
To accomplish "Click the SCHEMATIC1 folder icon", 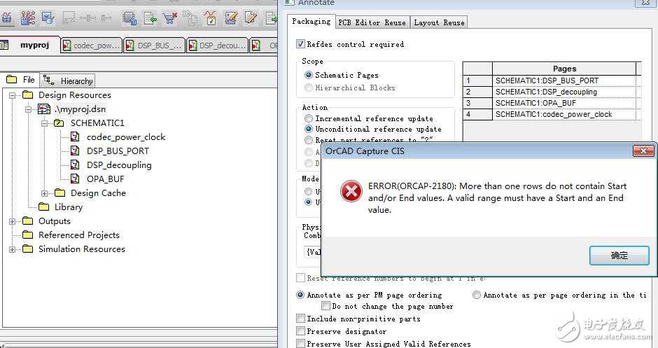I will [x=59, y=123].
